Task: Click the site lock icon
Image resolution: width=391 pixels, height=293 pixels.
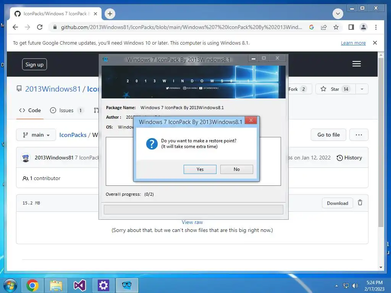Action: (55, 27)
